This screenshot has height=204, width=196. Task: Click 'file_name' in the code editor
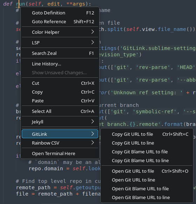coord(172,29)
